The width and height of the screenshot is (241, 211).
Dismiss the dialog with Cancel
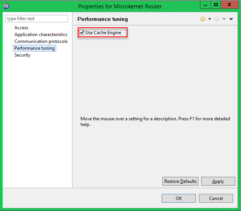coord(216,198)
